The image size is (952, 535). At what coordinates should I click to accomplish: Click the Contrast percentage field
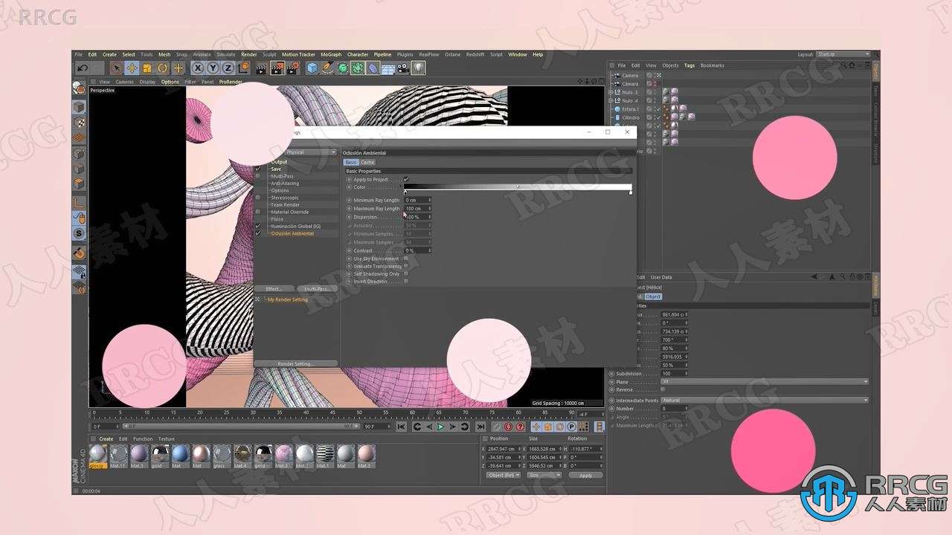pos(418,250)
